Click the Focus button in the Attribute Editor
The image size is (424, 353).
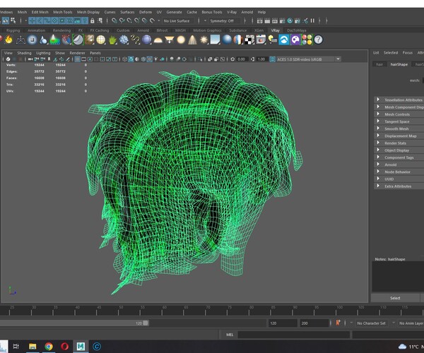[407, 53]
